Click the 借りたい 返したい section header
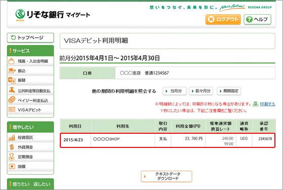This screenshot has height=190, width=283. [30, 184]
